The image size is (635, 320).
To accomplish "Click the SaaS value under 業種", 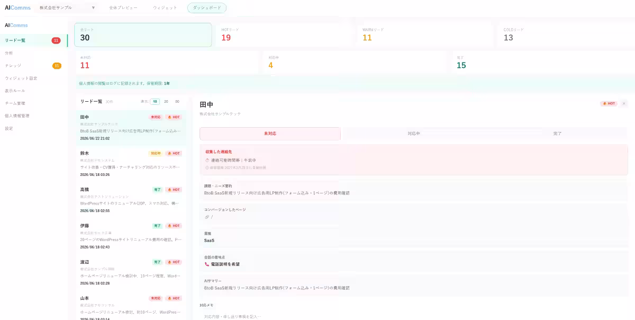I will tap(209, 241).
